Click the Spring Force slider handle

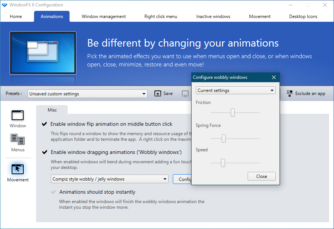pyautogui.click(x=224, y=139)
